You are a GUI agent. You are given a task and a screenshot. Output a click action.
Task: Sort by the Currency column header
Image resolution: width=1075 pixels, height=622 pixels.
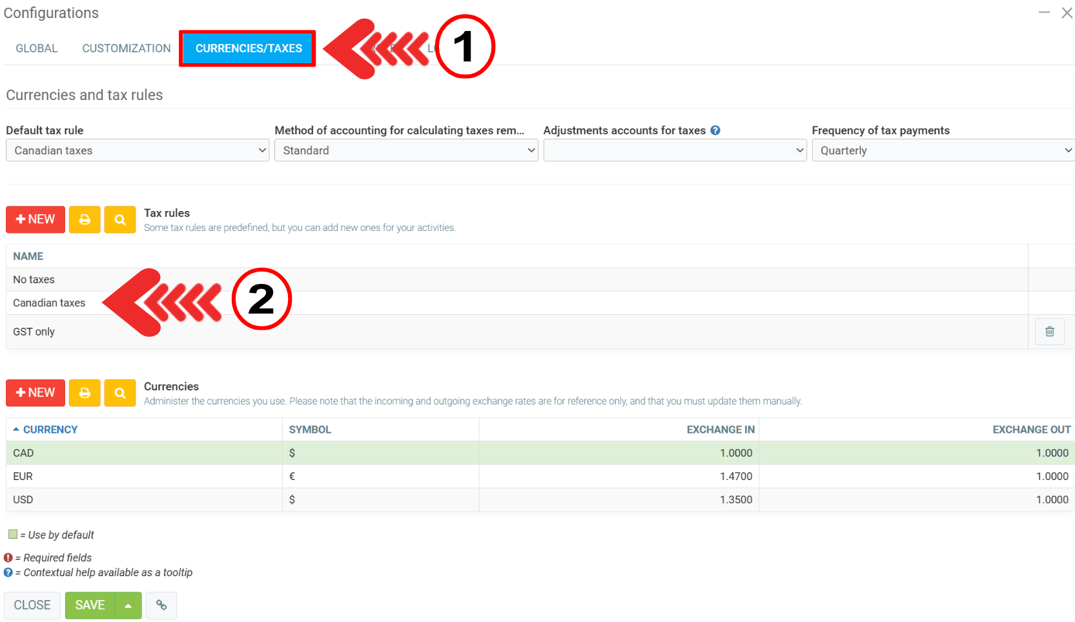tap(50, 430)
